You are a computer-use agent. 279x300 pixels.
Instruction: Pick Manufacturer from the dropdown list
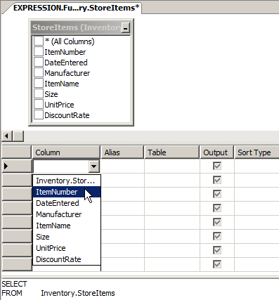click(67, 214)
